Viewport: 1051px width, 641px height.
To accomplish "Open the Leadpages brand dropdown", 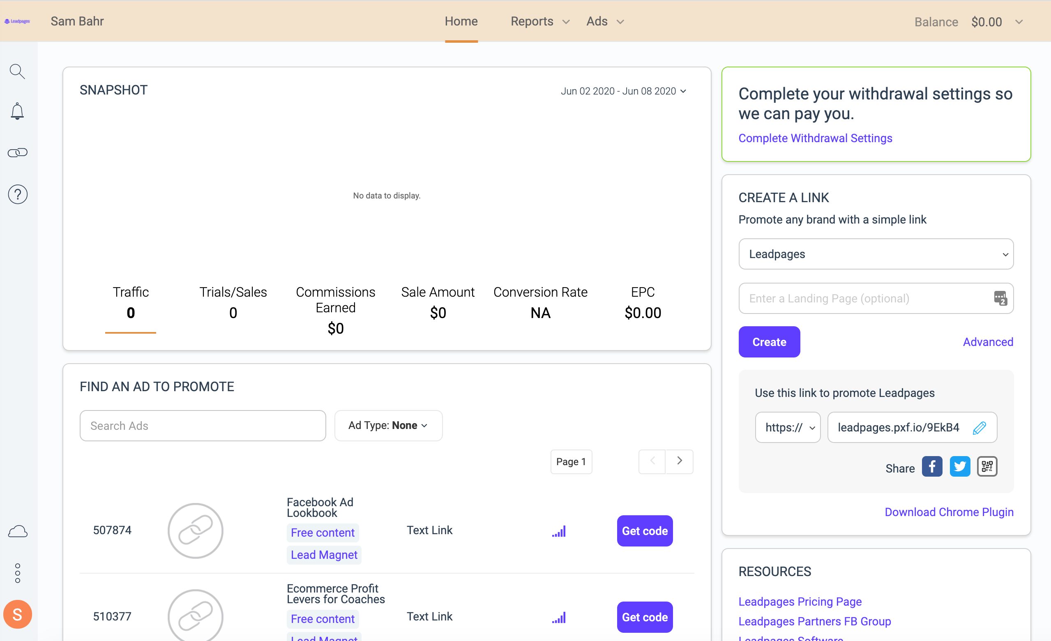I will coord(876,254).
